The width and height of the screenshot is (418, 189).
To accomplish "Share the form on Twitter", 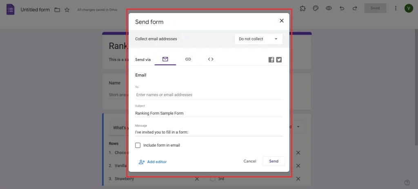I will click(x=279, y=60).
